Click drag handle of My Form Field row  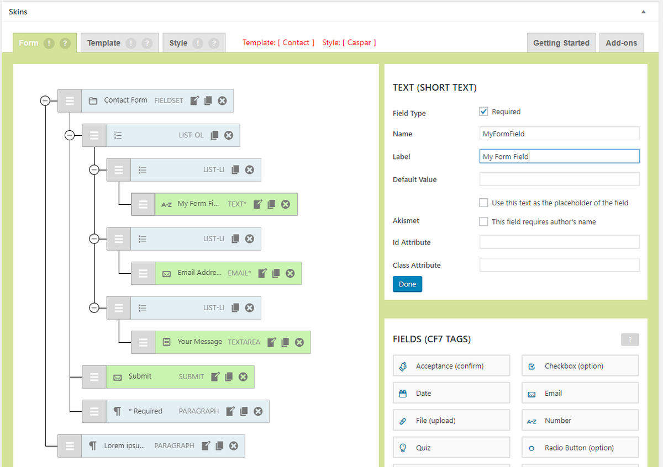pyautogui.click(x=143, y=204)
